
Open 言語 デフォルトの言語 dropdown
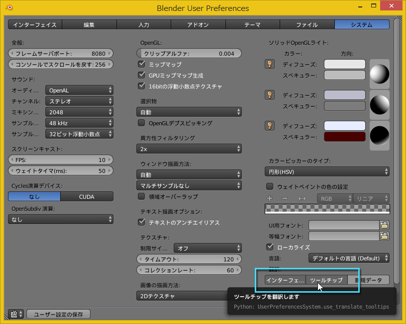point(349,258)
